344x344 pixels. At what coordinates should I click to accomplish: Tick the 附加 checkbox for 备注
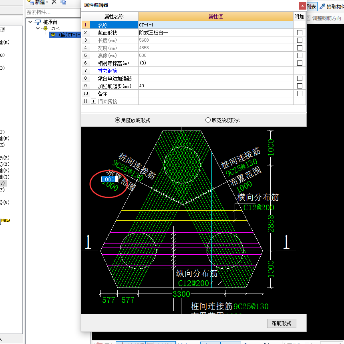(300, 93)
